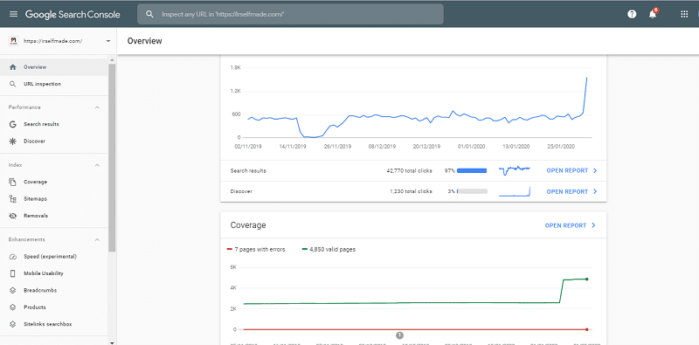Click the Sitemaps tree icon

click(12, 199)
